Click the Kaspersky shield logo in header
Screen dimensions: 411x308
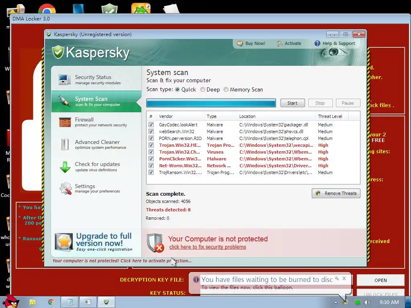pos(58,52)
